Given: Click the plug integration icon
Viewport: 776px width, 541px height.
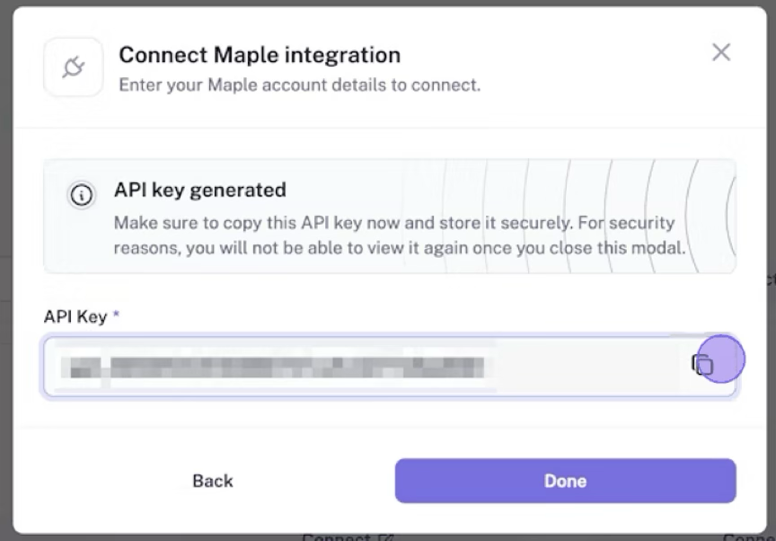Looking at the screenshot, I should (73, 67).
